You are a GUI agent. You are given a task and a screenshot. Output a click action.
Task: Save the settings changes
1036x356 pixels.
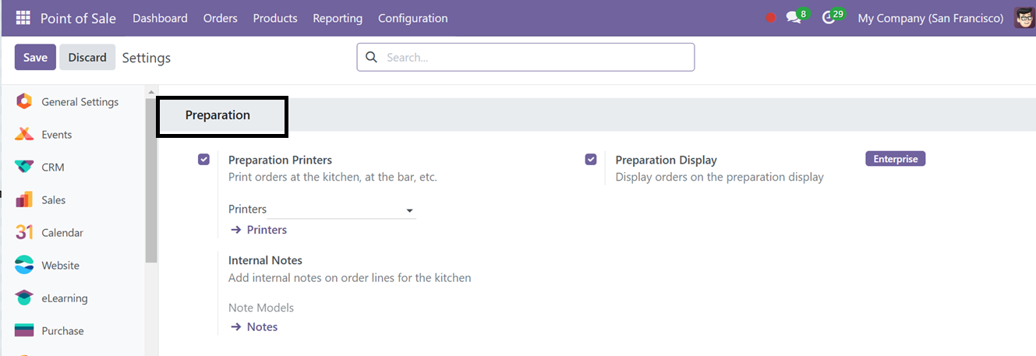click(x=35, y=58)
